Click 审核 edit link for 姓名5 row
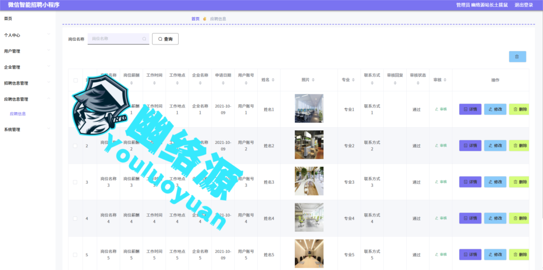This screenshot has width=543, height=270. (441, 255)
